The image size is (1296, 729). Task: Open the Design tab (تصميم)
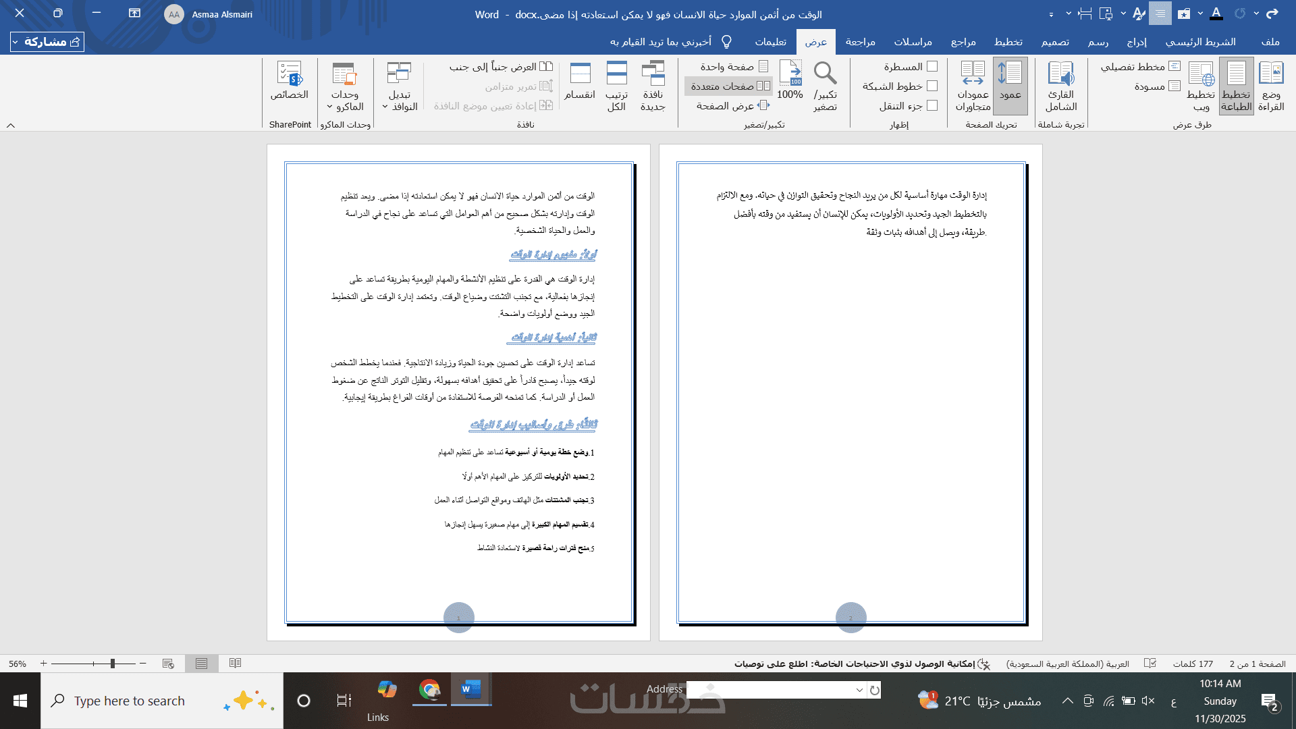point(1054,42)
